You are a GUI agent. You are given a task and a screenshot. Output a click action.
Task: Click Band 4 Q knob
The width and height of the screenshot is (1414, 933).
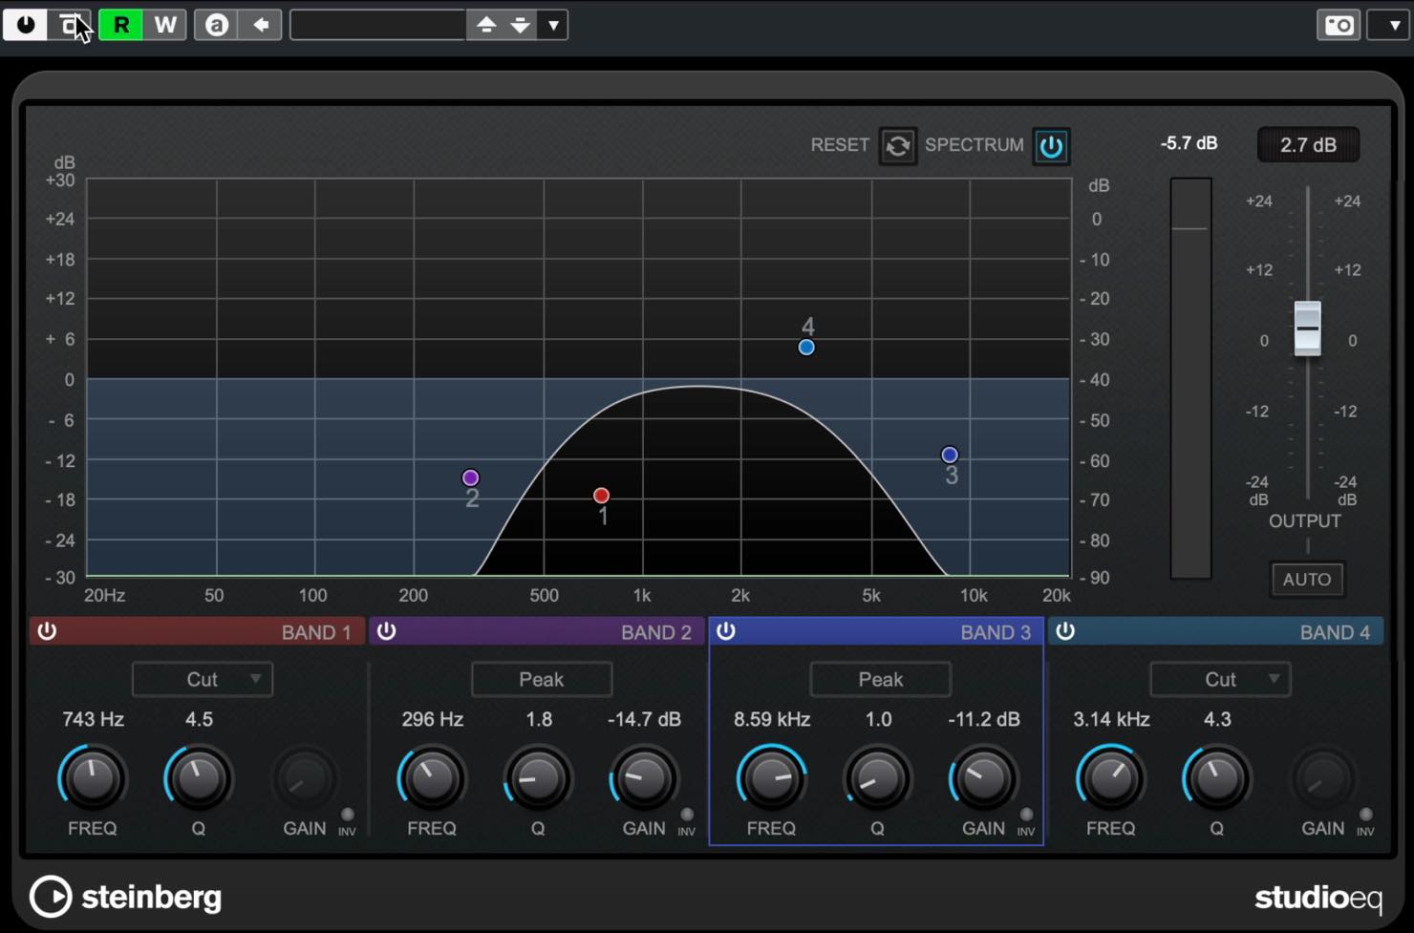[1217, 777]
